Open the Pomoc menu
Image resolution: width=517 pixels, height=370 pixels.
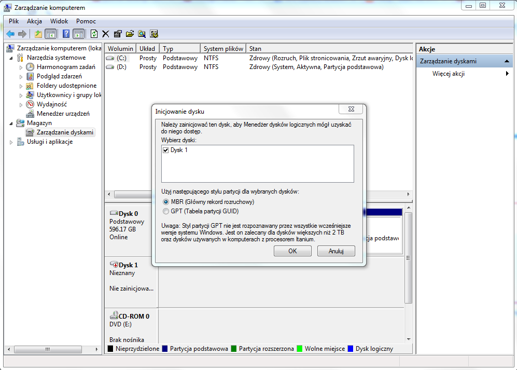pos(86,21)
